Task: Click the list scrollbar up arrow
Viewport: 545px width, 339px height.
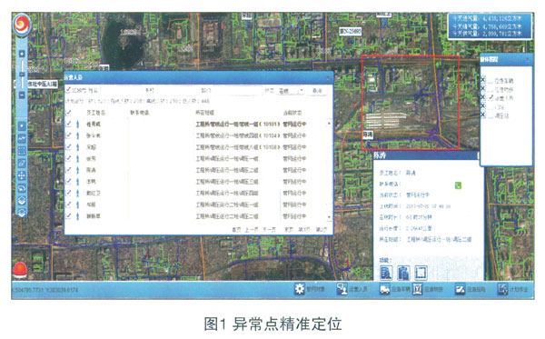Action: (329, 124)
